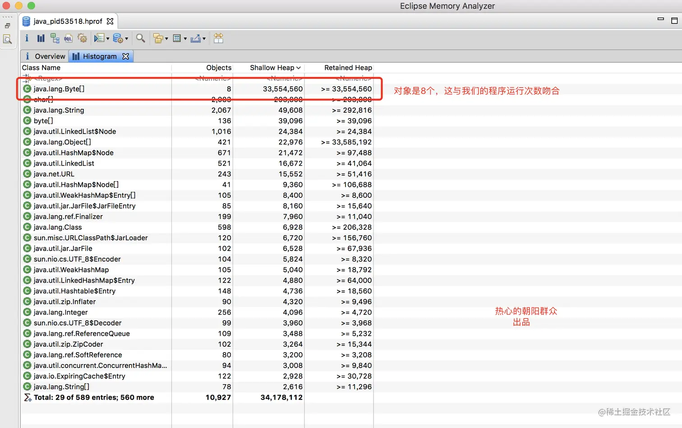Minimize the editor area
This screenshot has width=682, height=428.
(x=661, y=19)
